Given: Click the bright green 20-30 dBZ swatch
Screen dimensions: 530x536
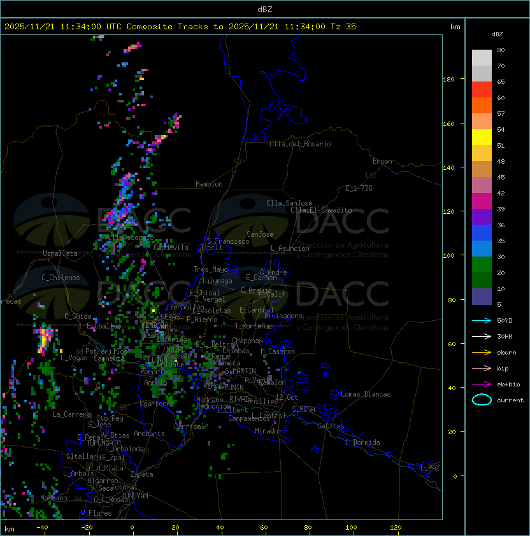Looking at the screenshot, I should click(x=482, y=265).
